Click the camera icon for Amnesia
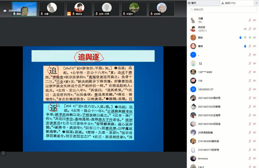Screen dimensions: 259x168 pyautogui.click(x=255, y=159)
